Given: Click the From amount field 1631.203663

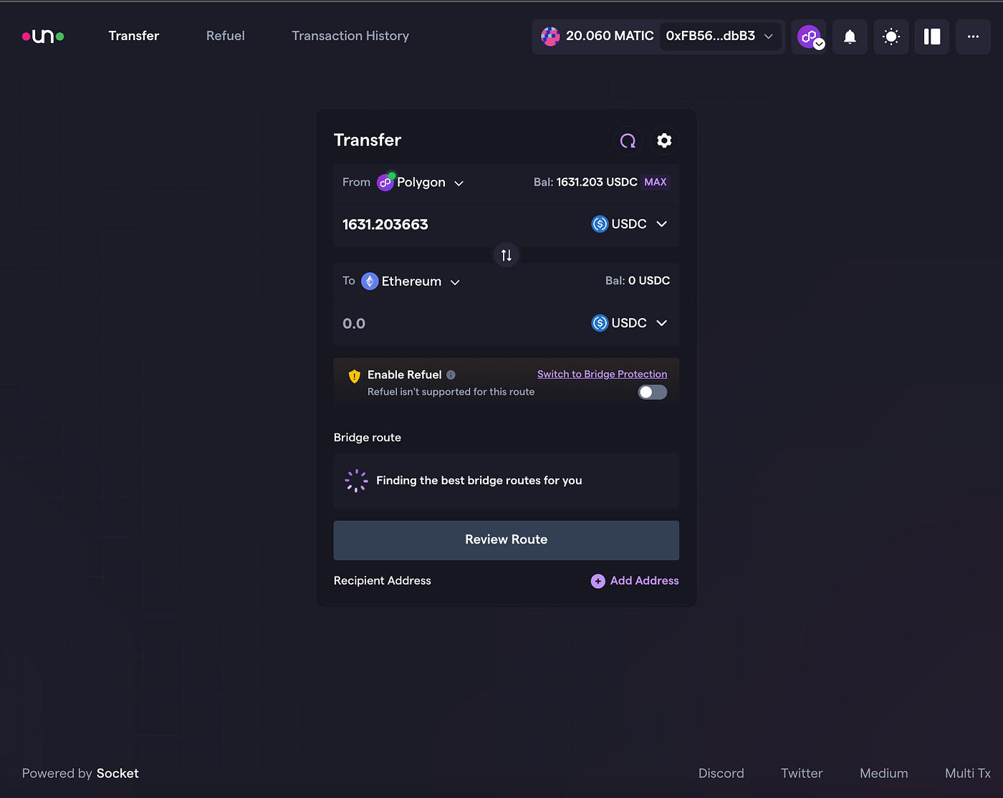Looking at the screenshot, I should pos(385,224).
